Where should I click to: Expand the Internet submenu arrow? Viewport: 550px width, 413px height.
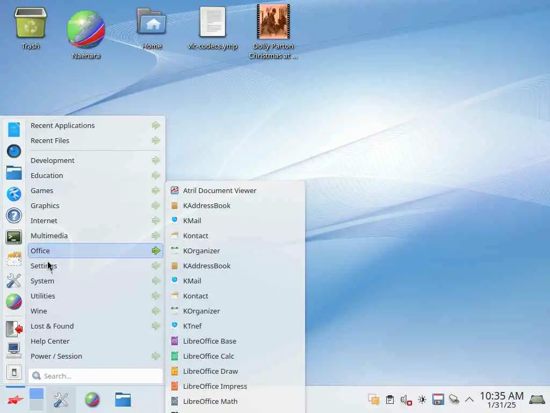(156, 221)
